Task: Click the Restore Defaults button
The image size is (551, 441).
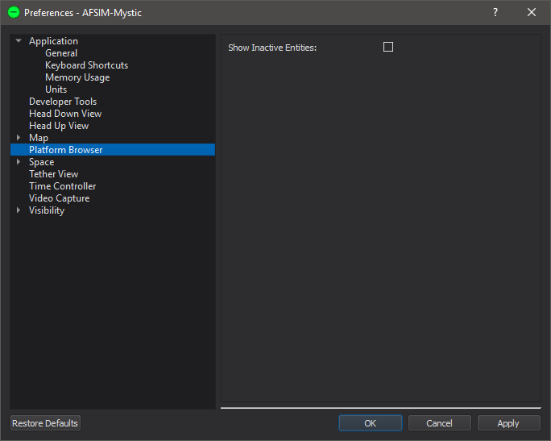Action: (x=45, y=422)
